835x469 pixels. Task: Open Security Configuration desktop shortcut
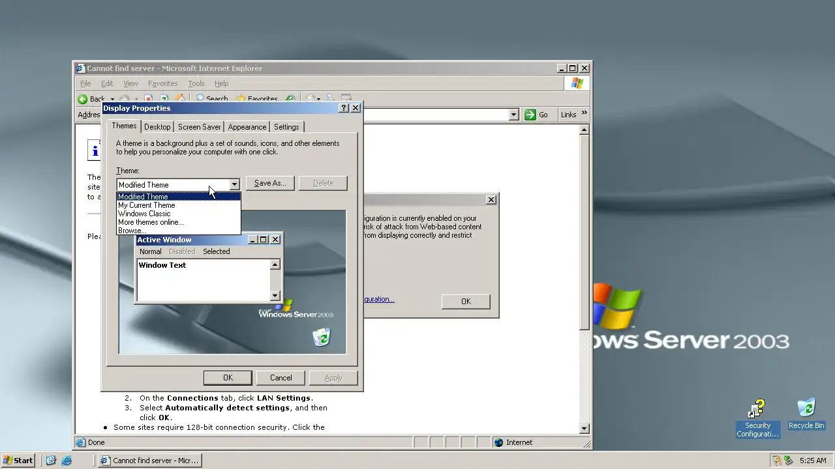pyautogui.click(x=757, y=418)
